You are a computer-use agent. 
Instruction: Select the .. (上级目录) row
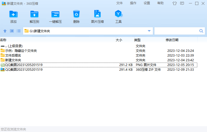pos(99,46)
